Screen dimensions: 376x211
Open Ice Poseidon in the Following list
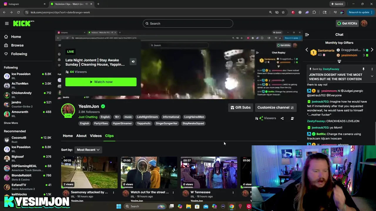[x=28, y=76]
